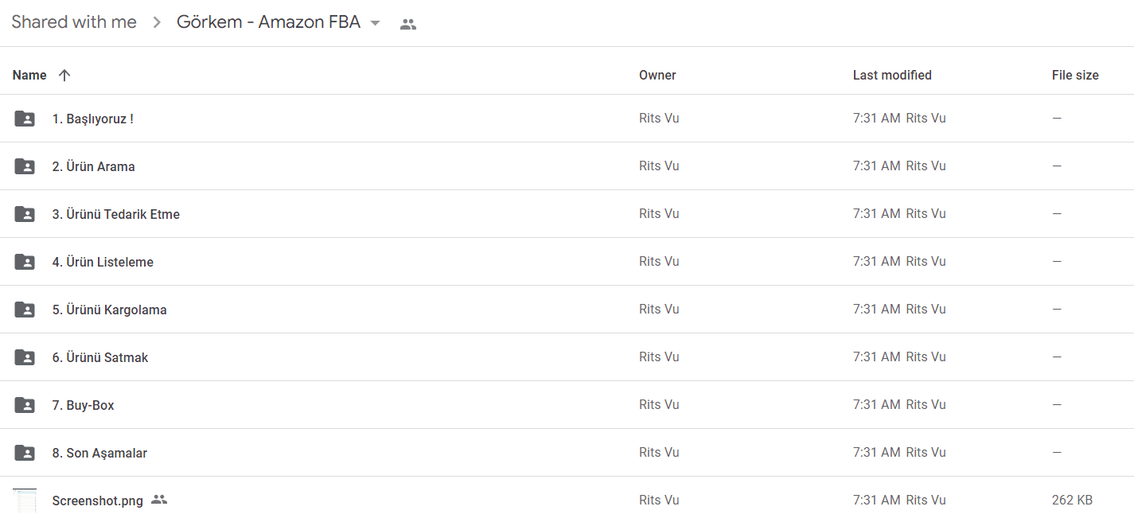Click the Owner column header
Image resolution: width=1134 pixels, height=522 pixels.
tap(657, 75)
